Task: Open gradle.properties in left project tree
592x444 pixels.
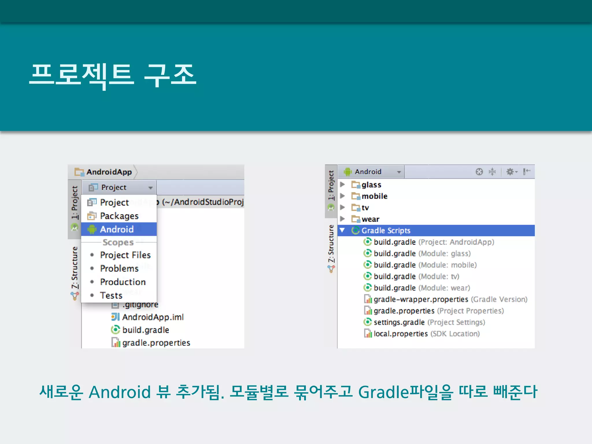Action: pyautogui.click(x=151, y=343)
